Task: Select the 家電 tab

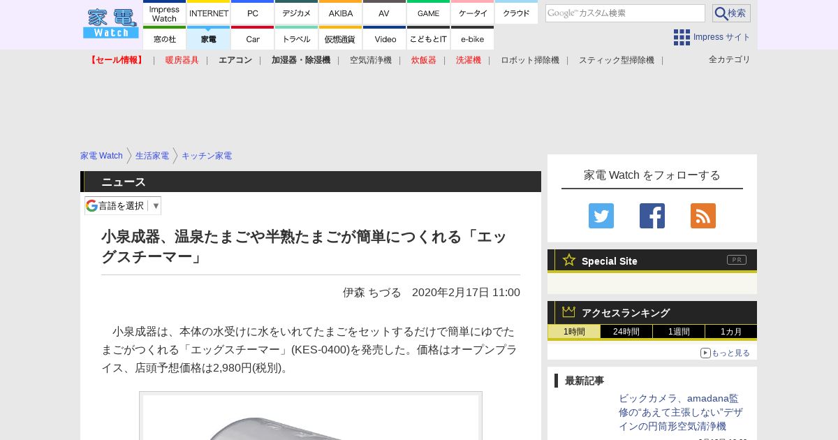Action: 209,38
